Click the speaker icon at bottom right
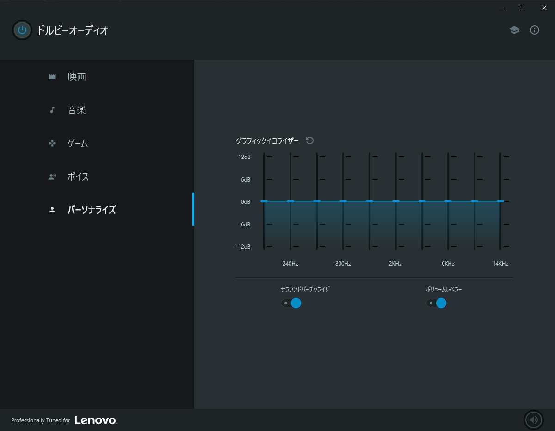 coord(533,420)
